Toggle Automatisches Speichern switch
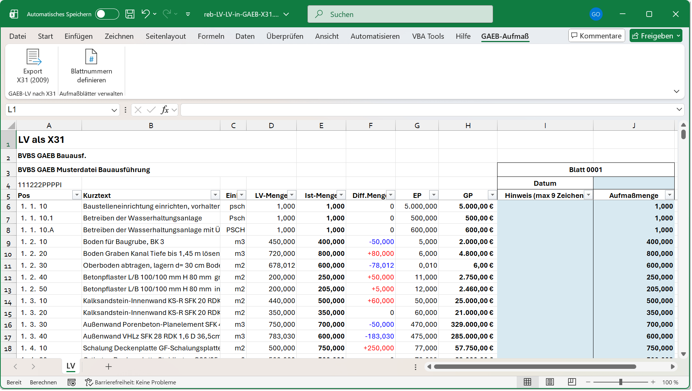 [x=107, y=14]
